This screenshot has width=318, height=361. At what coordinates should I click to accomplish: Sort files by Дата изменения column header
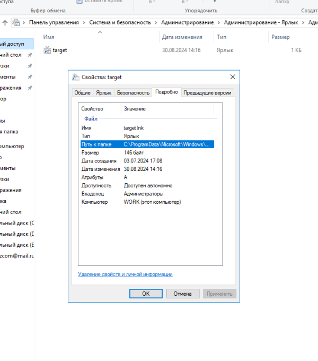tap(187, 37)
